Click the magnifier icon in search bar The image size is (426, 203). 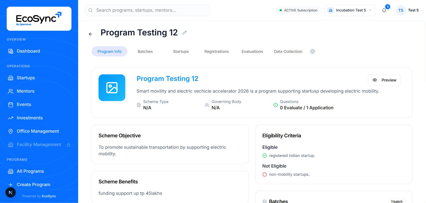click(91, 10)
